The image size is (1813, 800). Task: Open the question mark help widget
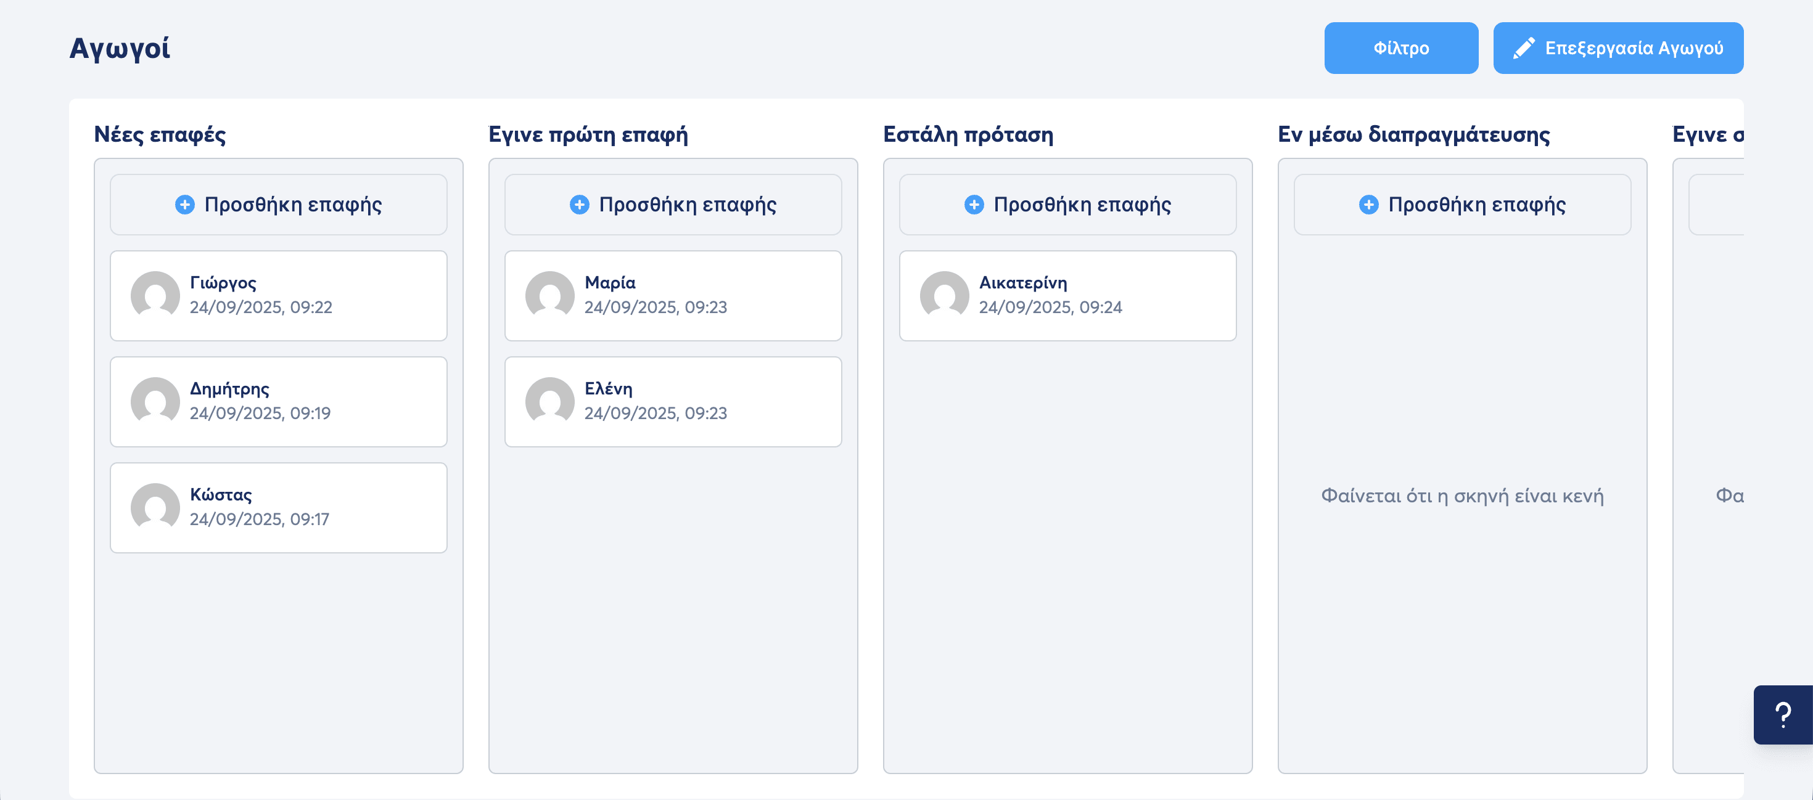pos(1783,715)
